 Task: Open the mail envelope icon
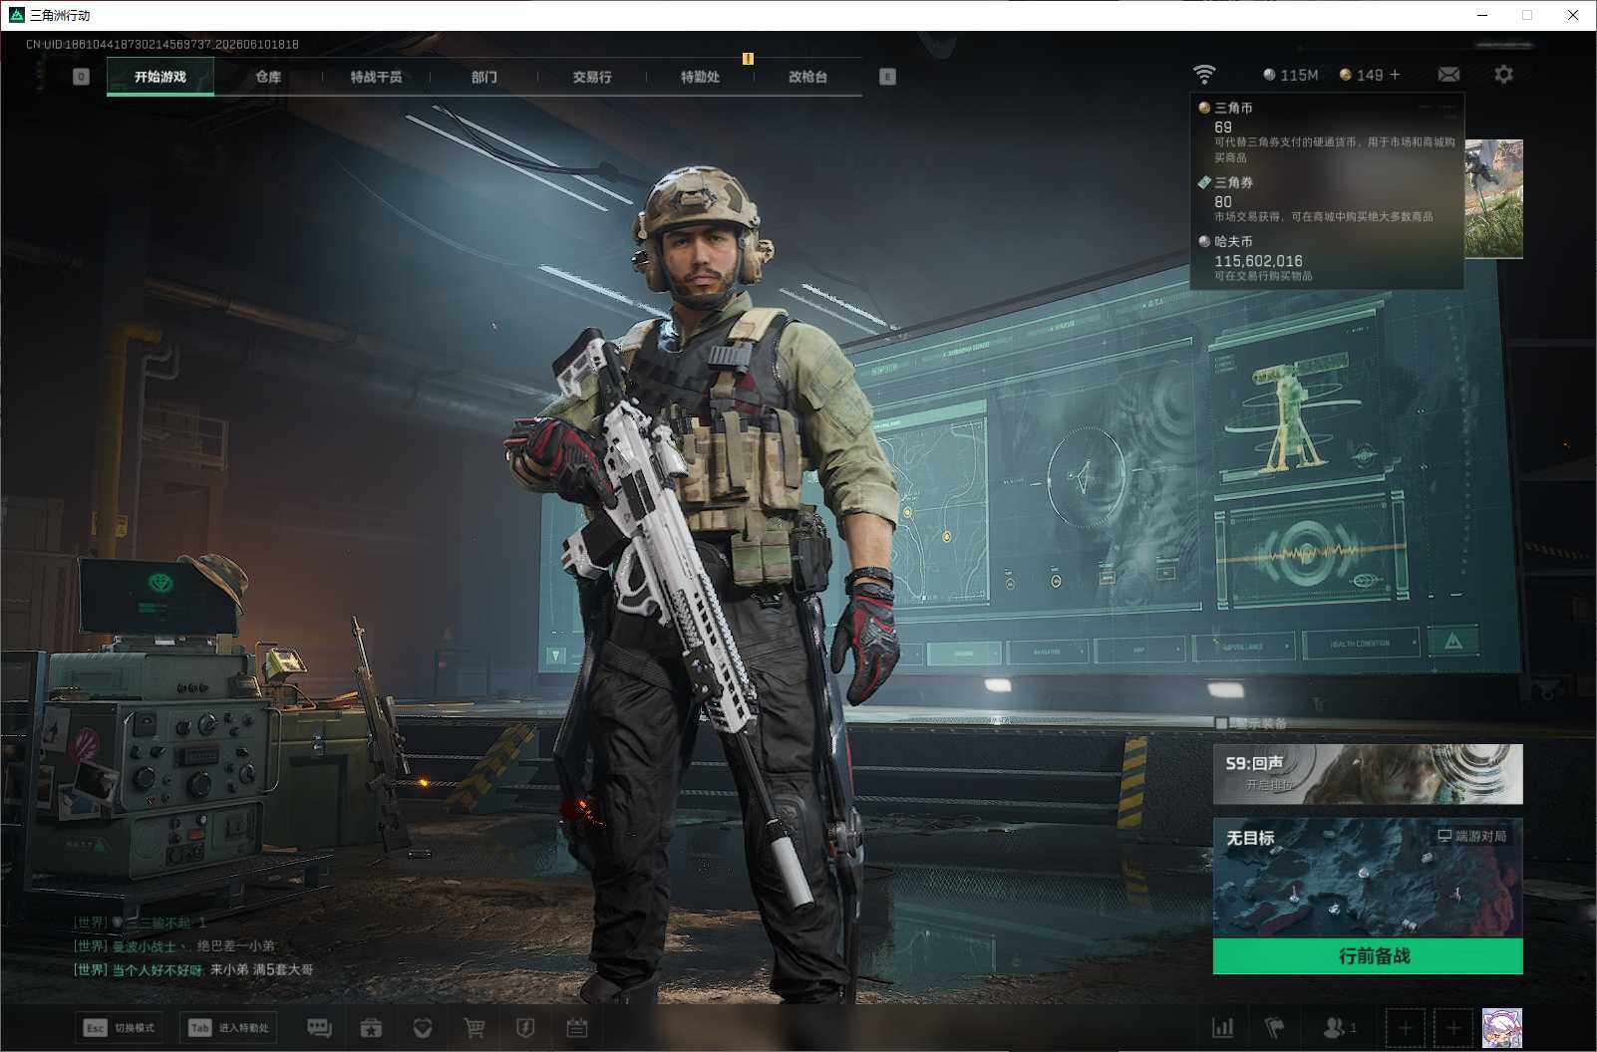[1448, 75]
